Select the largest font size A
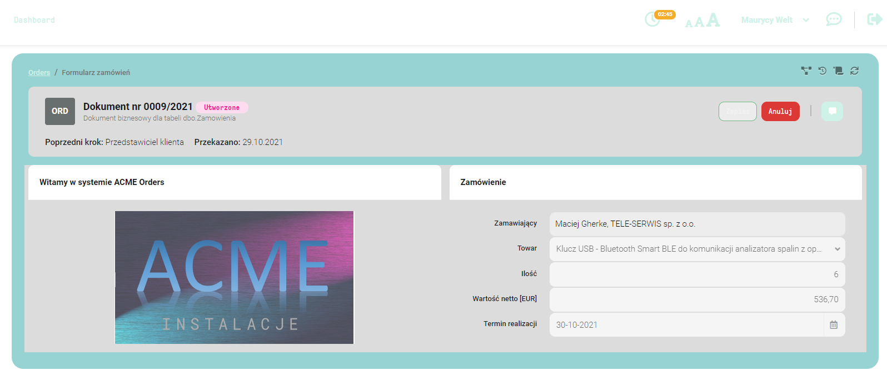This screenshot has width=887, height=375. tap(713, 20)
